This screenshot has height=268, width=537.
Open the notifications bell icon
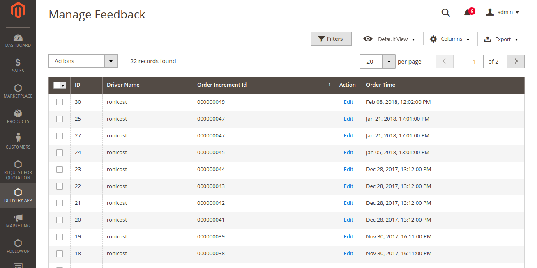[x=467, y=13]
